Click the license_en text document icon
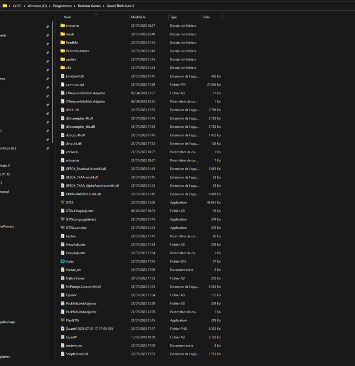Viewport: 355px width, 366px height. tap(63, 269)
